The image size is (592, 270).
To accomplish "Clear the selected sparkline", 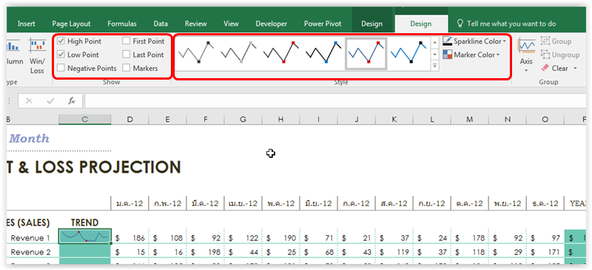I will click(555, 68).
